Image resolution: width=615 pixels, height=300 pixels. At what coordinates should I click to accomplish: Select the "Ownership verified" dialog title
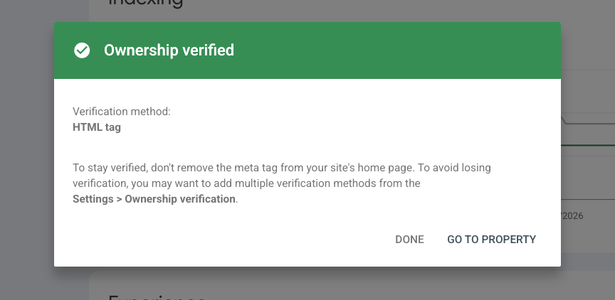coord(169,50)
